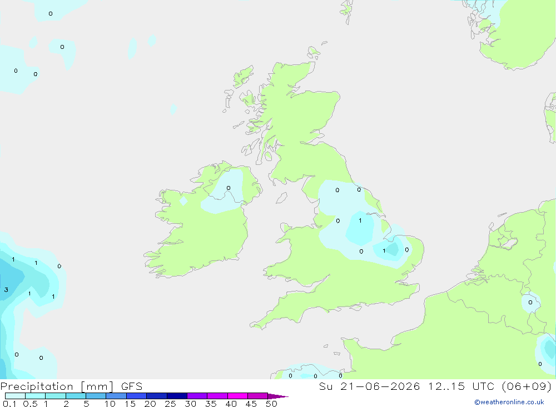Click the 'GFS' model label
The height and width of the screenshot is (407, 556).
tap(132, 386)
